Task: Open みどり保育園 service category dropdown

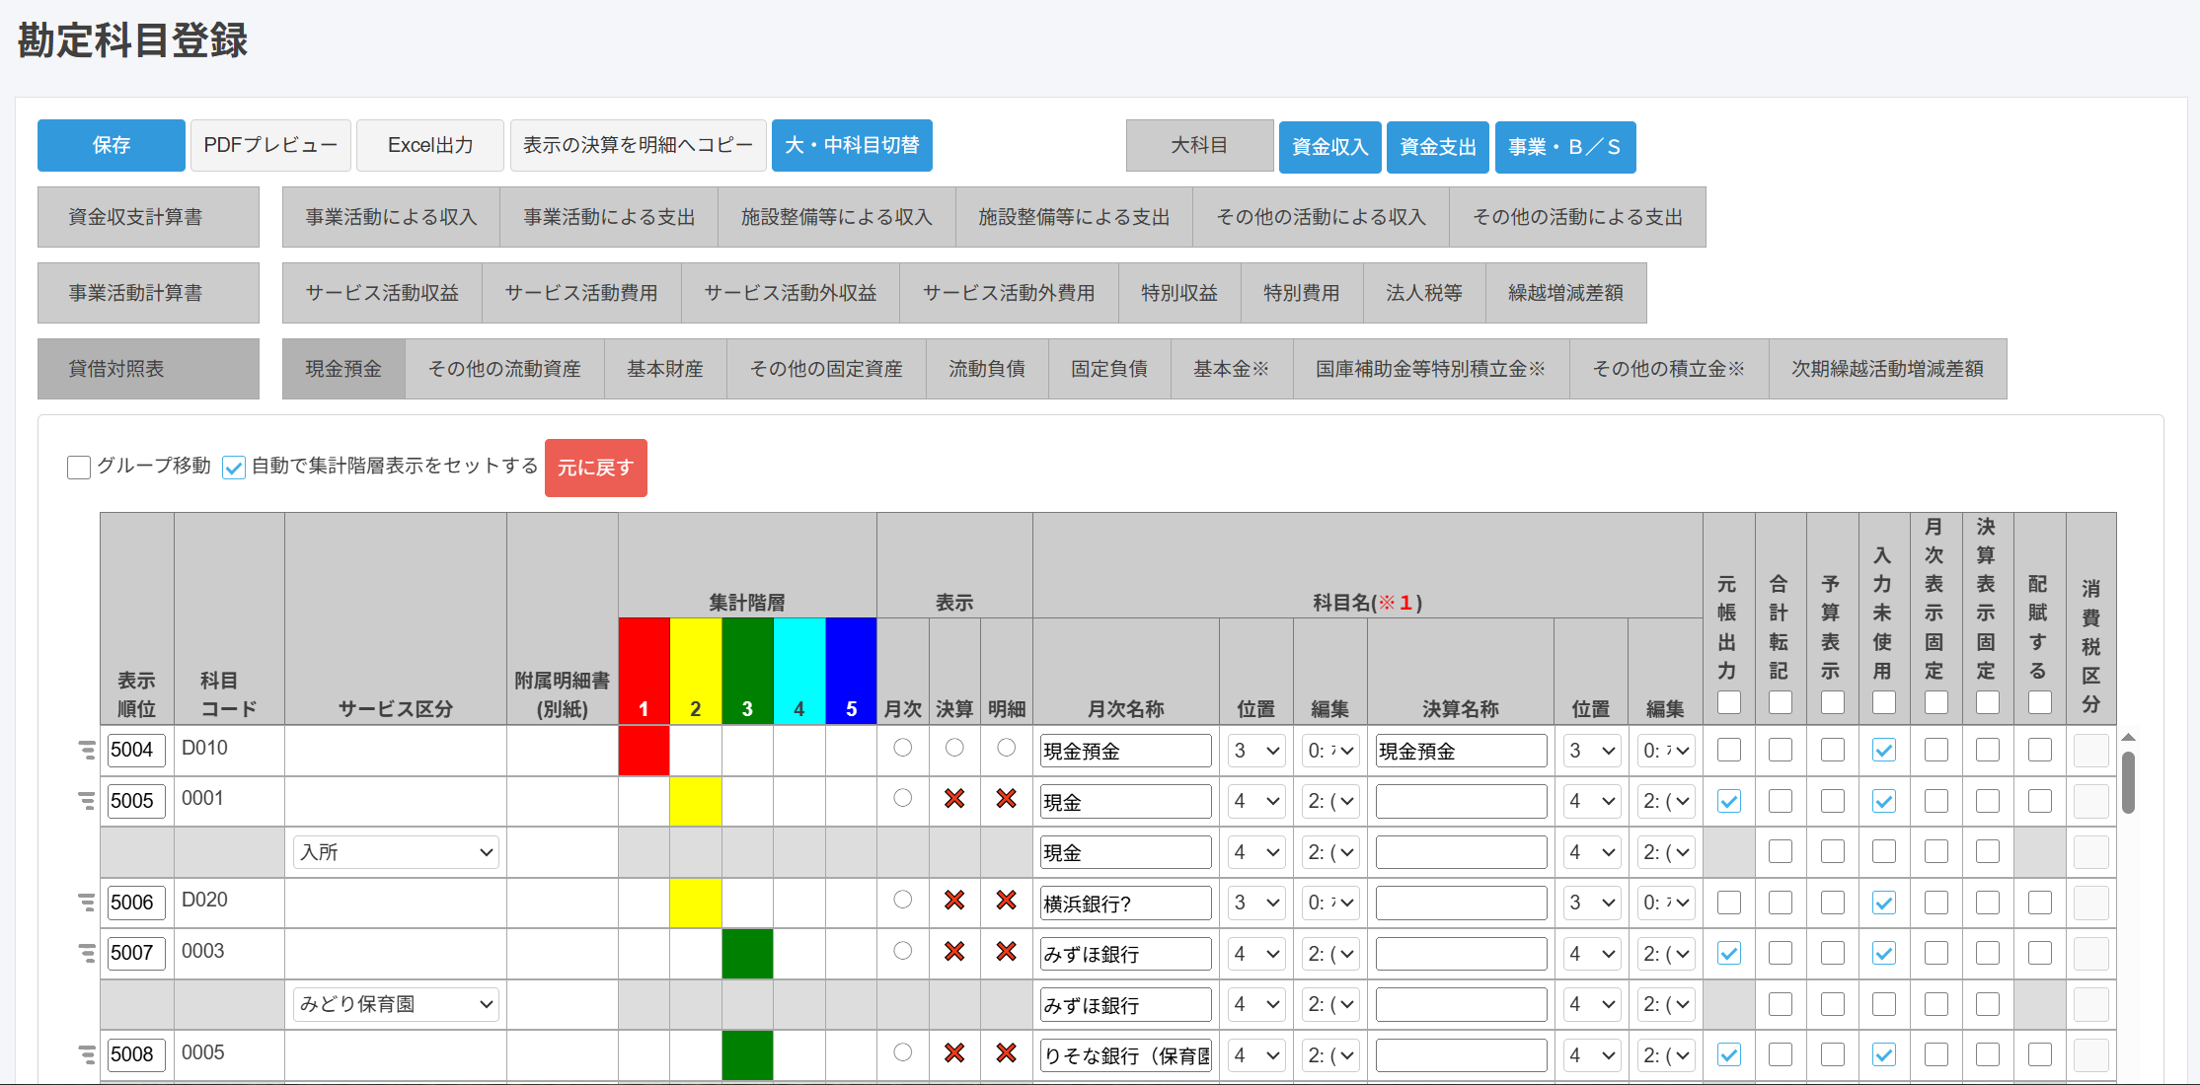Action: point(396,1004)
